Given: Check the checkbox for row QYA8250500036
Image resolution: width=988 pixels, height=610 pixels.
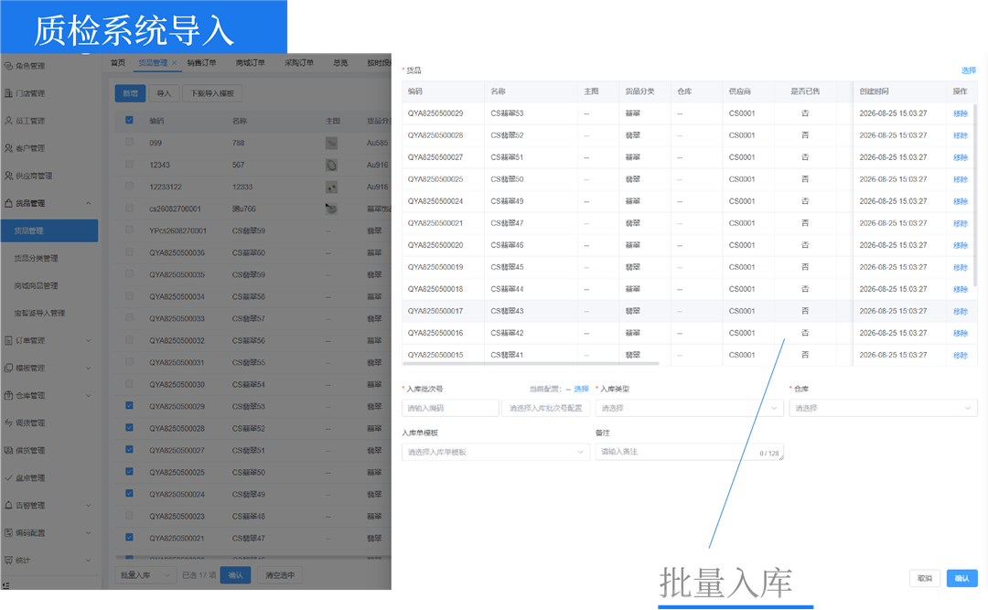Looking at the screenshot, I should coord(129,251).
